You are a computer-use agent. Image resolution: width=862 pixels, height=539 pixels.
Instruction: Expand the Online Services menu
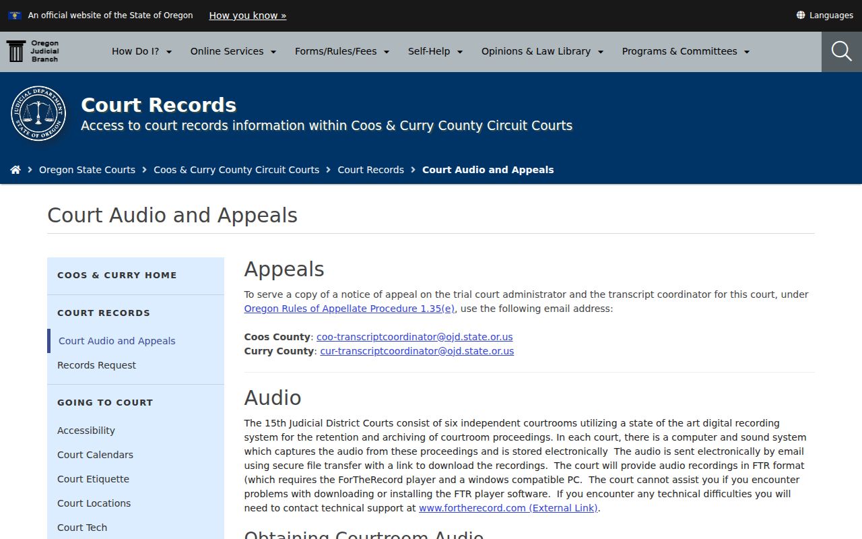click(x=233, y=51)
